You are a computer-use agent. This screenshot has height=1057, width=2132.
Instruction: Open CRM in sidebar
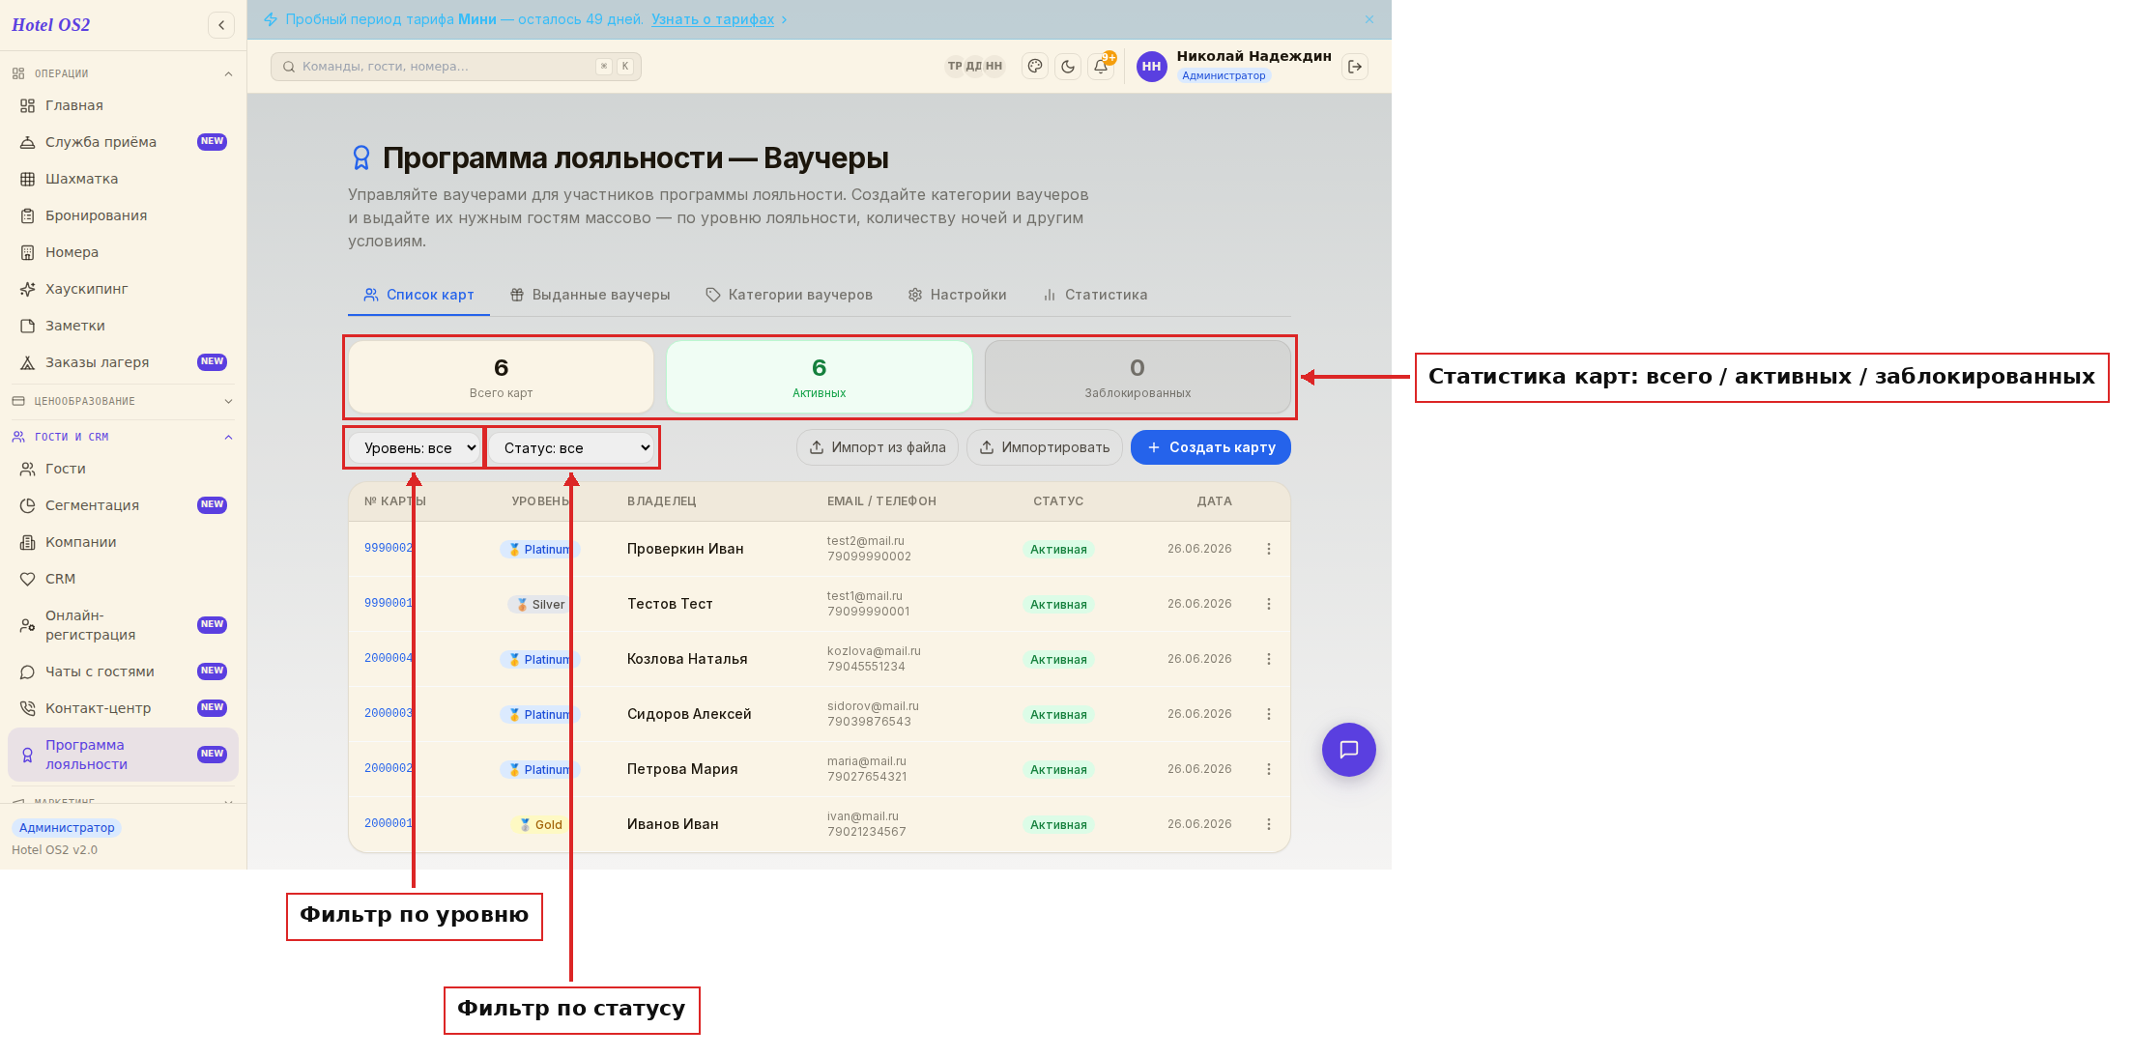coord(123,579)
